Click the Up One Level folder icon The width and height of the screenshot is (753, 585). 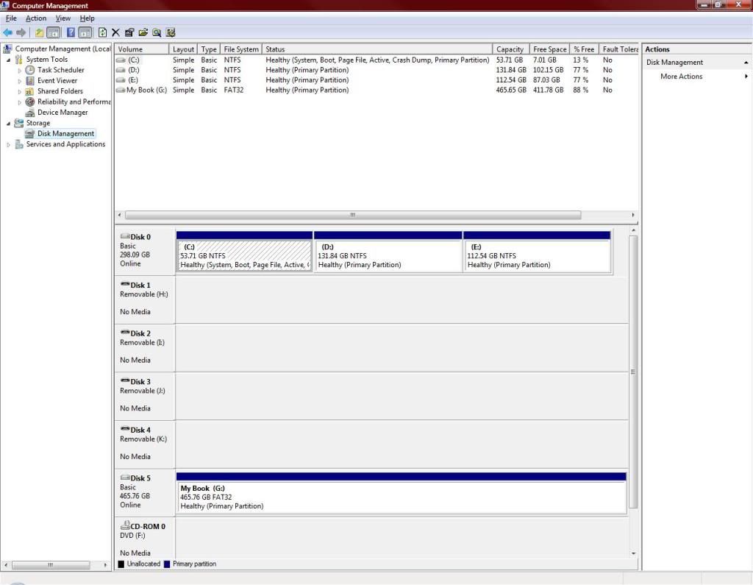(x=40, y=32)
